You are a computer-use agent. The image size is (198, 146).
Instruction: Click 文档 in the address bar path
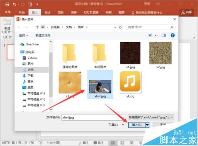(x=69, y=27)
